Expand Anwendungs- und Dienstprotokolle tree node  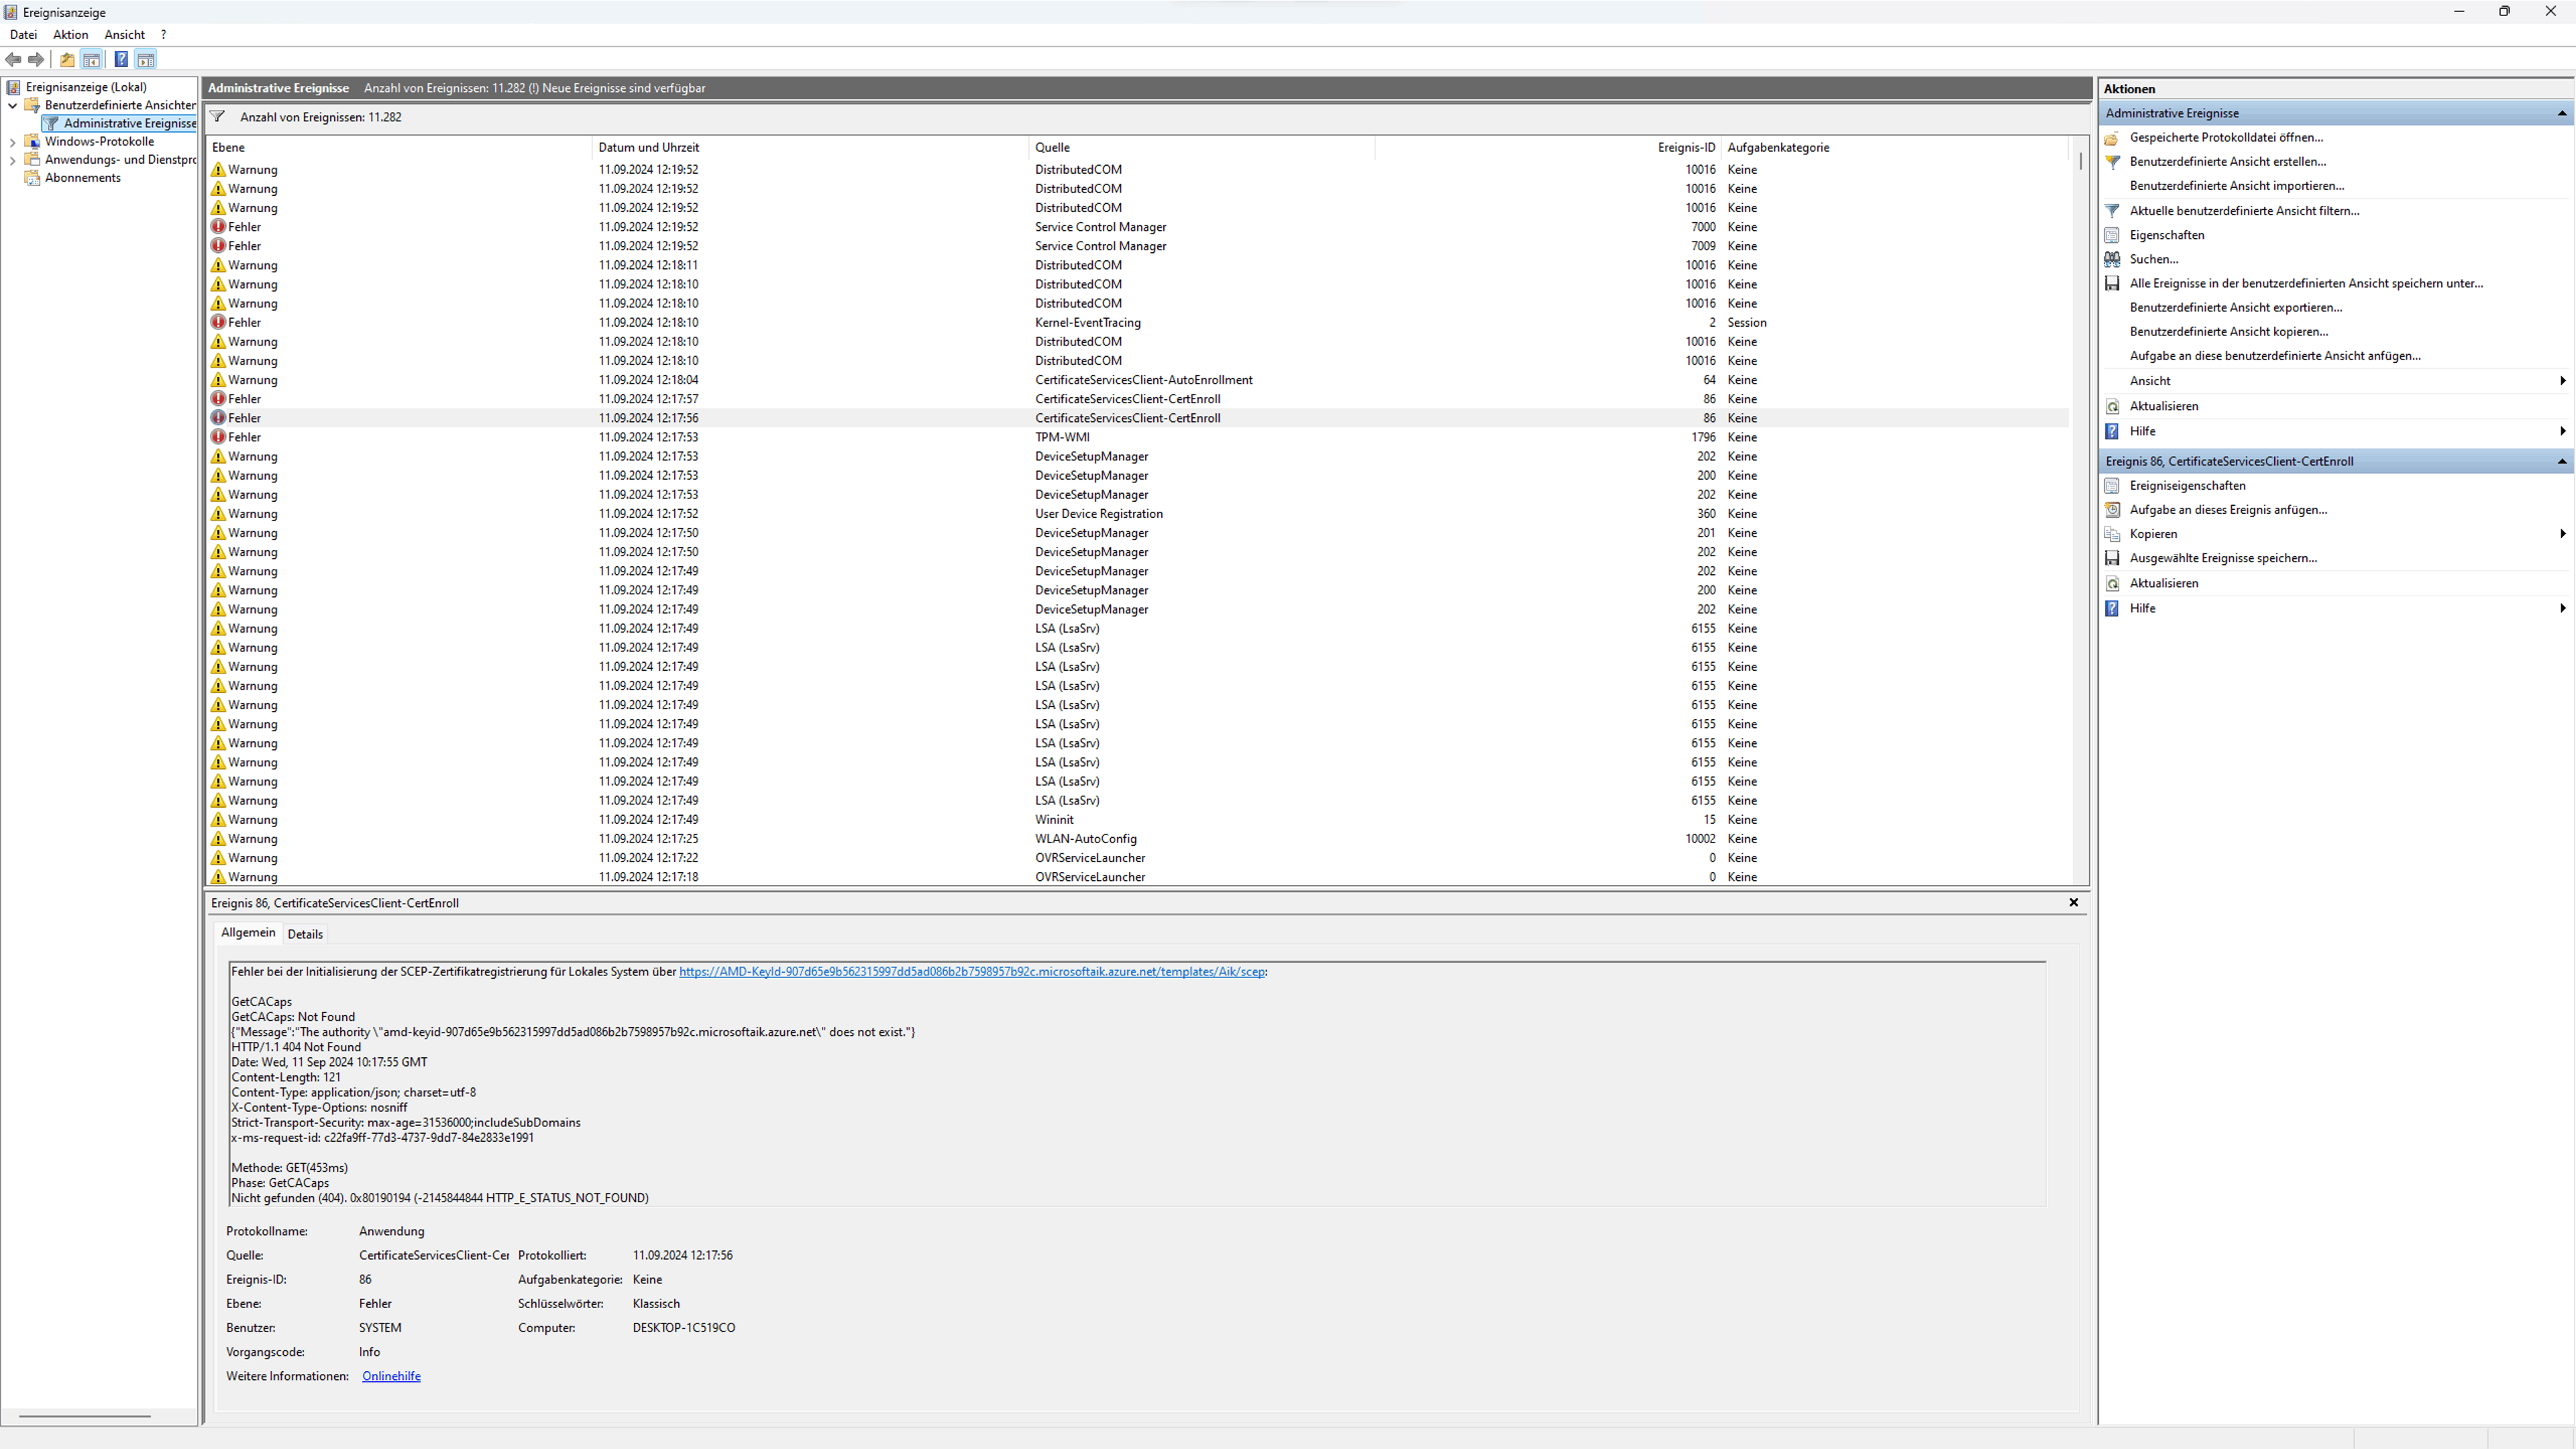click(12, 160)
